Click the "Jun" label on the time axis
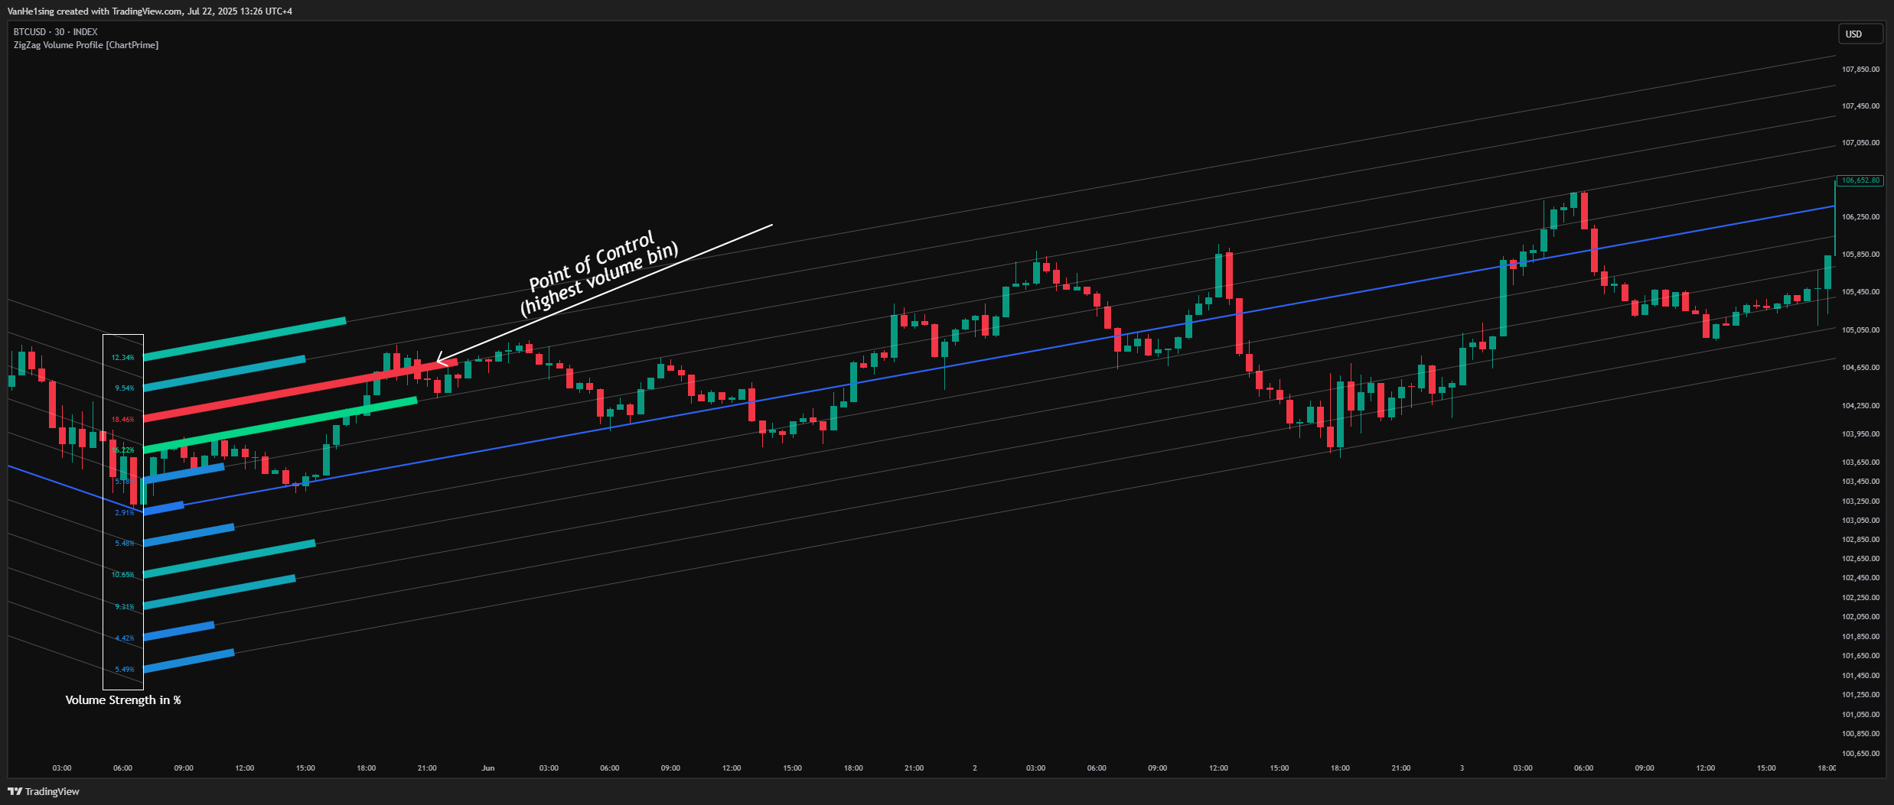Image resolution: width=1894 pixels, height=805 pixels. [x=488, y=768]
